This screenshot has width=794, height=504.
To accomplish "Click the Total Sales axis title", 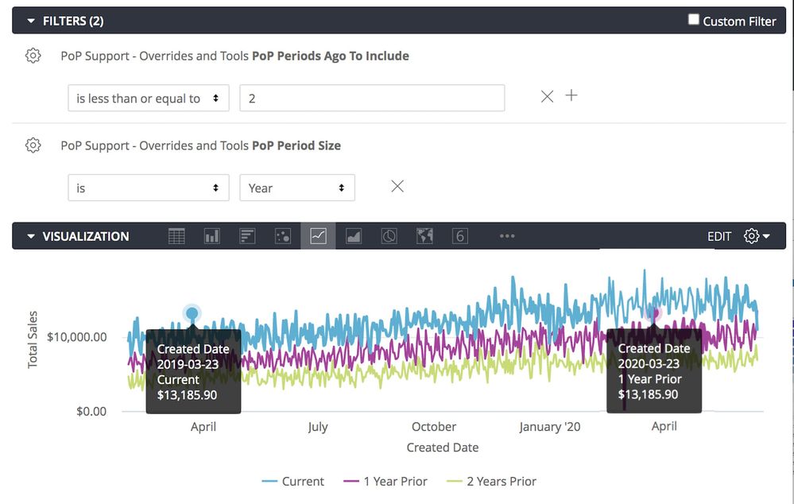I will [33, 340].
